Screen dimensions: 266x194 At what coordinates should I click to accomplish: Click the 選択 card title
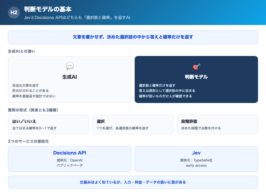coord(101,121)
